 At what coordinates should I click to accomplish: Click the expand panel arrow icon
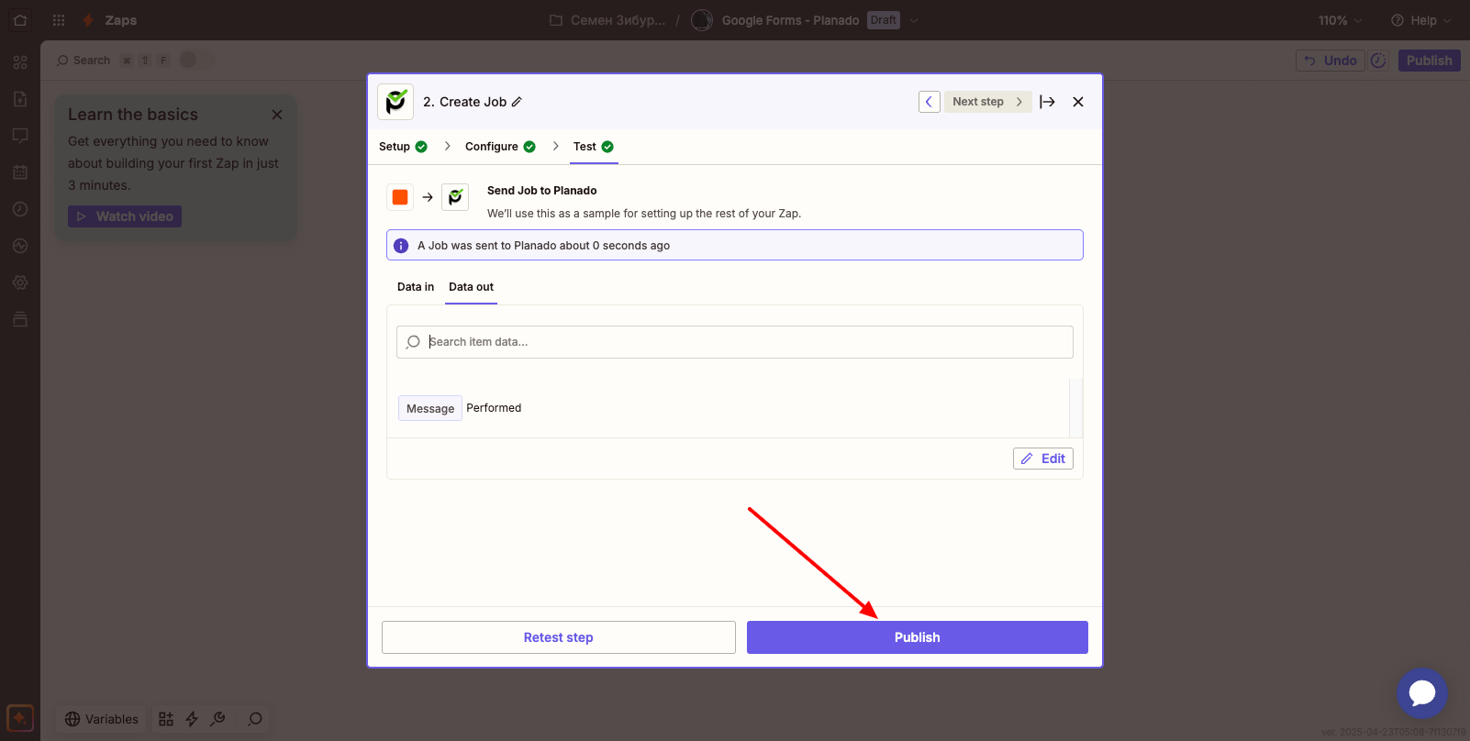point(1047,102)
